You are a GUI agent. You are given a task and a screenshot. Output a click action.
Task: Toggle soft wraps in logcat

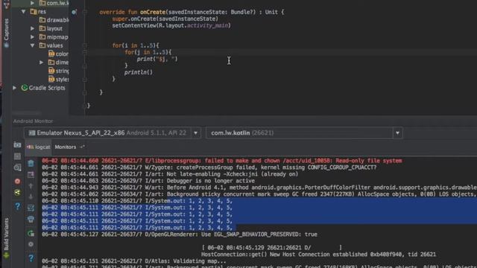(31, 208)
